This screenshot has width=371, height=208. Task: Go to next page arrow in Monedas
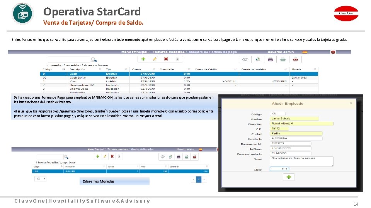click(204, 180)
